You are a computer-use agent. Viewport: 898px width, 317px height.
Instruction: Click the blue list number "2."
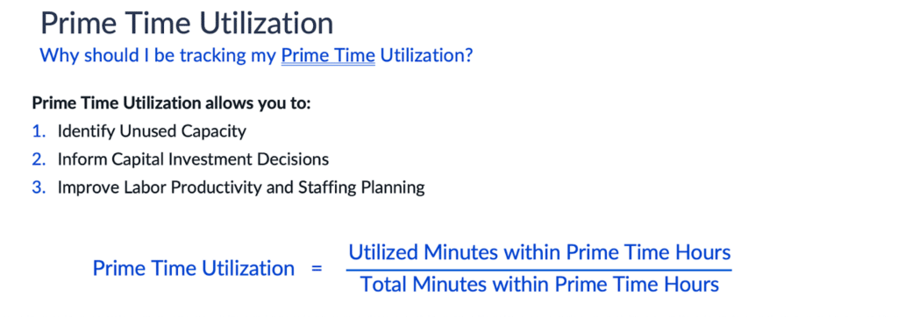39,159
